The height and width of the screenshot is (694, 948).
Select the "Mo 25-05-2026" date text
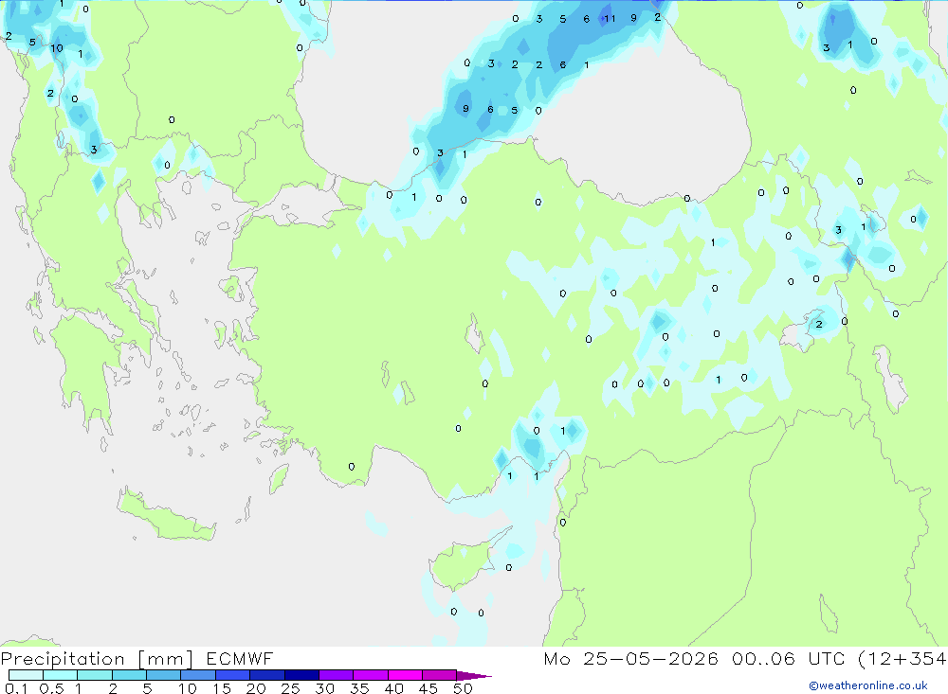click(x=630, y=658)
